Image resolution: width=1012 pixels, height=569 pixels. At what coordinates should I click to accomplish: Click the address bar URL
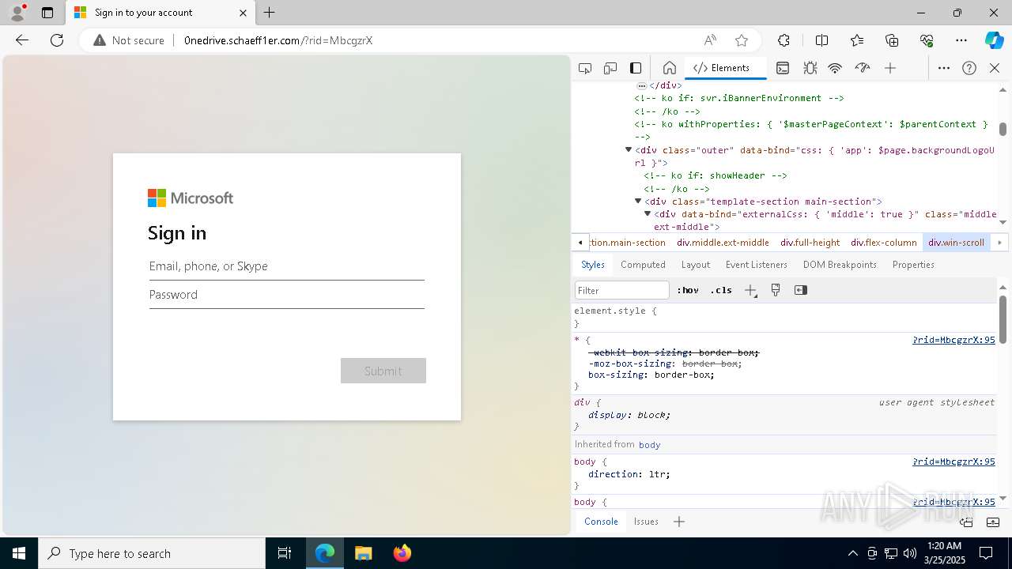pyautogui.click(x=278, y=40)
